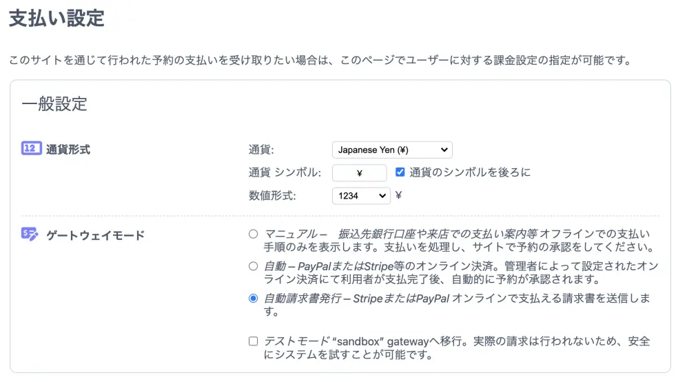Uncheck 通貨のシンボルを後ろに checkbox
The height and width of the screenshot is (382, 678).
tap(400, 172)
